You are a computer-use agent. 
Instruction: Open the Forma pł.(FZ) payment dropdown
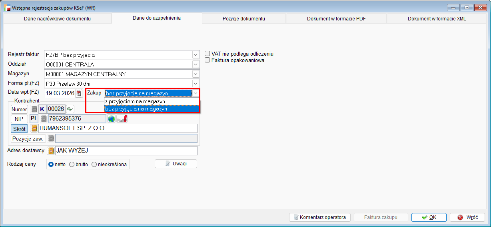tap(195, 84)
